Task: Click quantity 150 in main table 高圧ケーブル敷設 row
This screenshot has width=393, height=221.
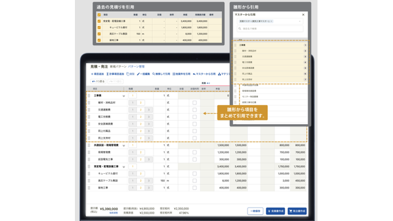Action: [x=163, y=180]
